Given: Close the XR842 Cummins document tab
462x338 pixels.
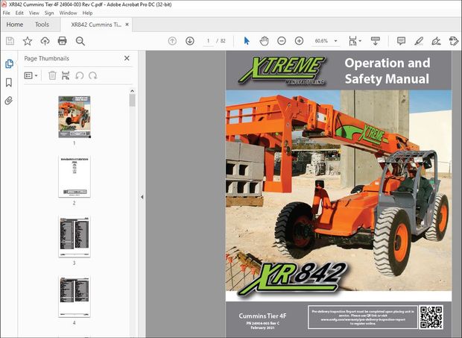Looking at the screenshot, I should 127,25.
